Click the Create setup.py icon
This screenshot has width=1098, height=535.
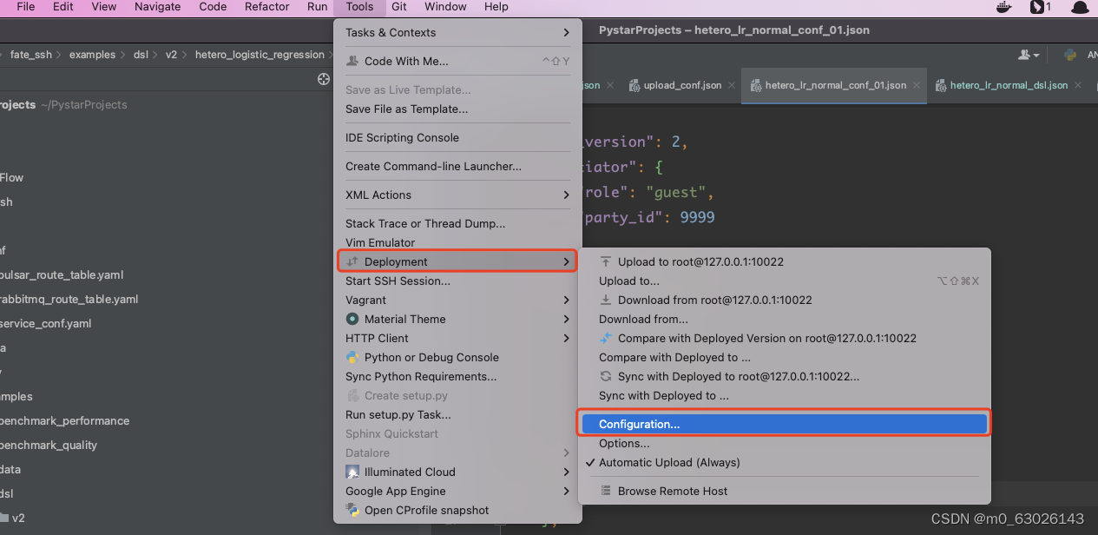352,395
